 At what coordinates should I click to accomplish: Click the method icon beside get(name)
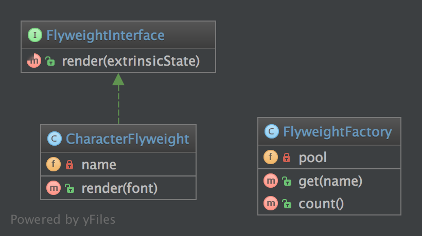[x=271, y=181]
